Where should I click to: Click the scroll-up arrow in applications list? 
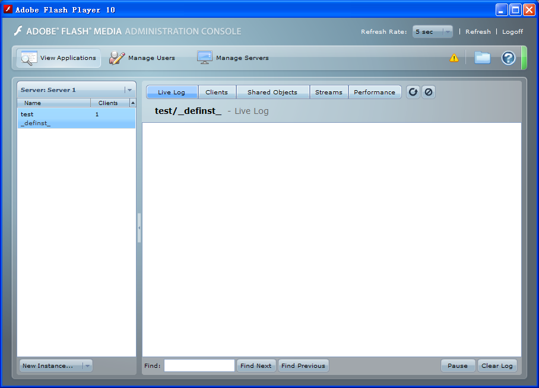coord(133,103)
